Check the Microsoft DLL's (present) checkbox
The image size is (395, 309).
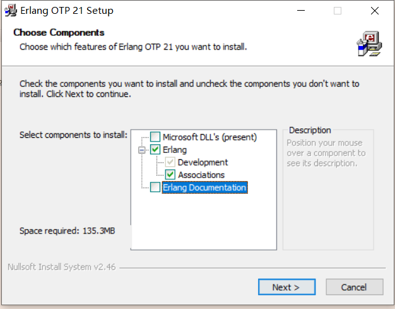[x=155, y=137]
